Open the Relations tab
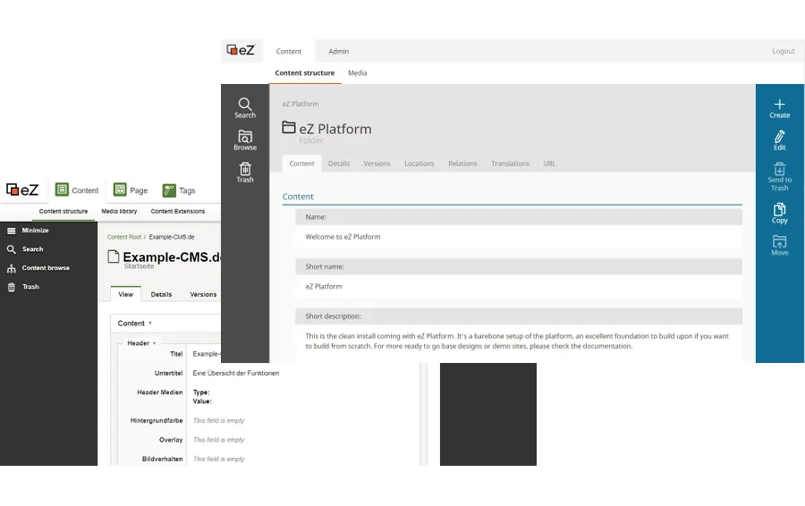 [462, 164]
